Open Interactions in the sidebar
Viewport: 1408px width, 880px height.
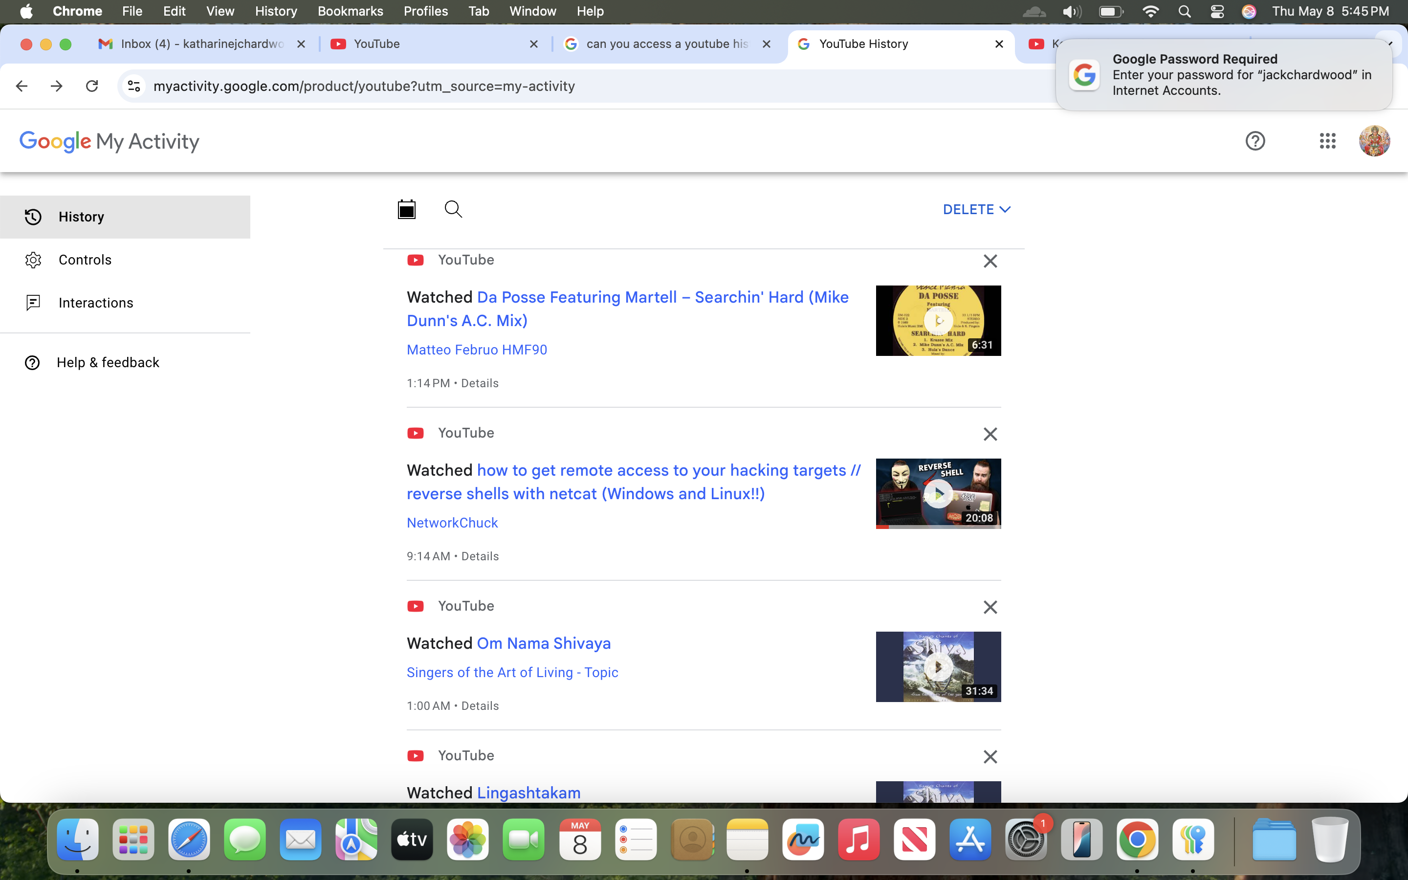[x=125, y=303]
